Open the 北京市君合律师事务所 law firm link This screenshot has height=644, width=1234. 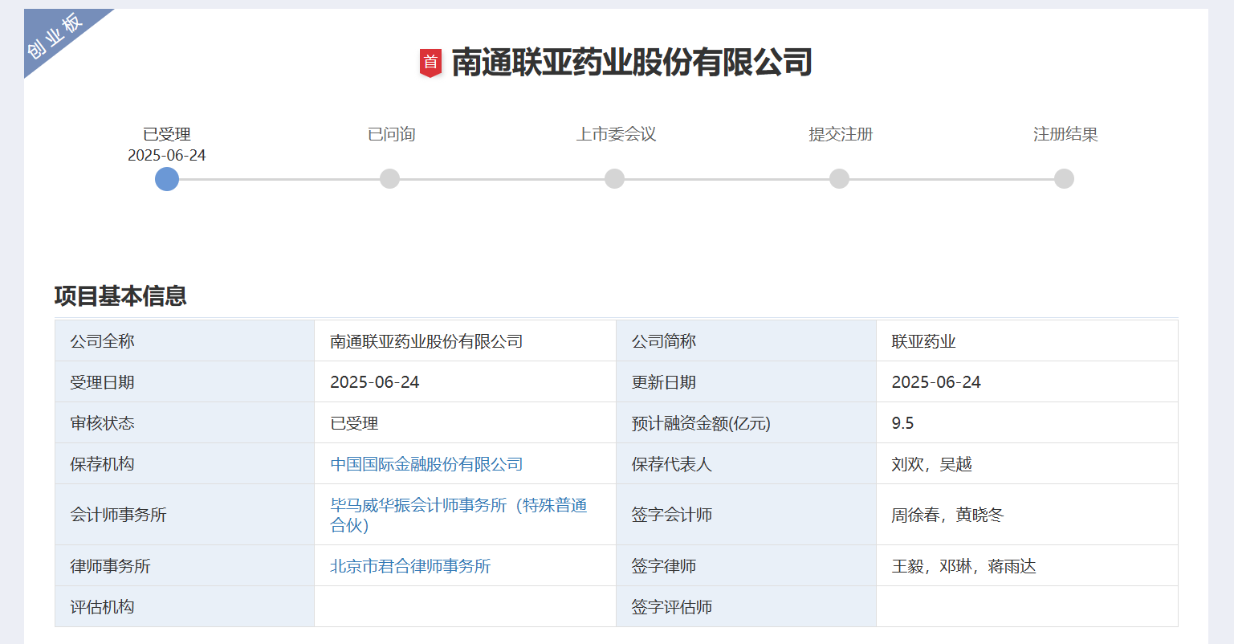[412, 565]
